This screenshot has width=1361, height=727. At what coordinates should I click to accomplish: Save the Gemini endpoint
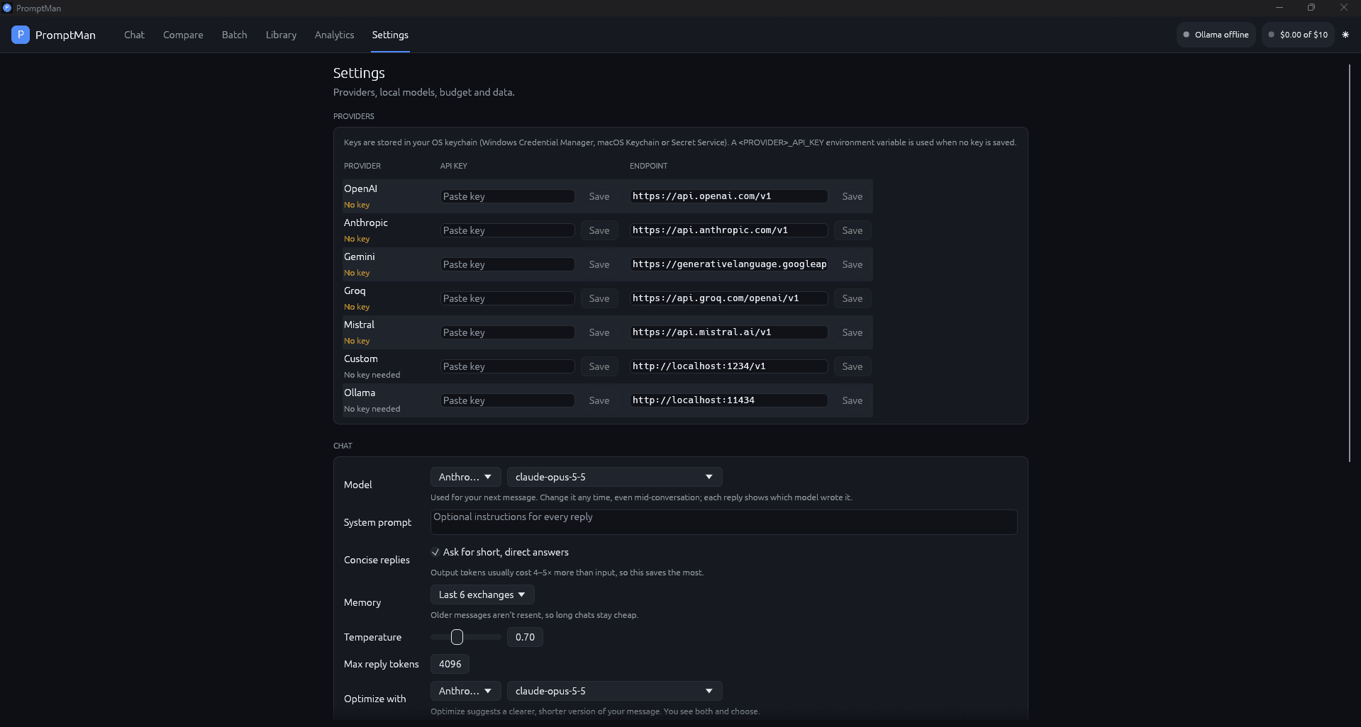852,264
